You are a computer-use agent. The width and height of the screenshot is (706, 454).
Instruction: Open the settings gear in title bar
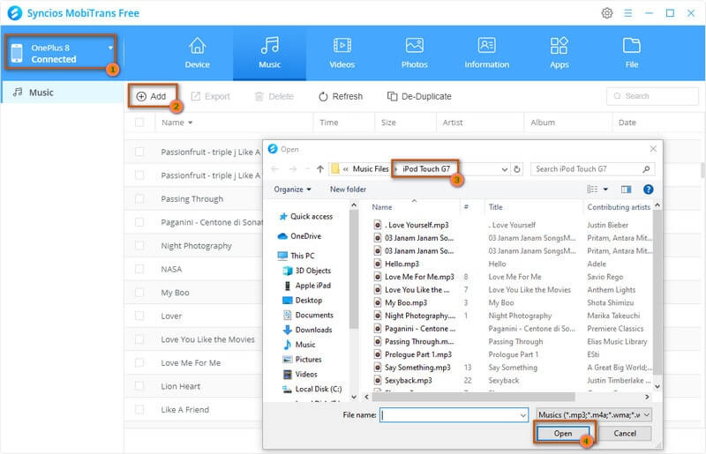pyautogui.click(x=607, y=13)
